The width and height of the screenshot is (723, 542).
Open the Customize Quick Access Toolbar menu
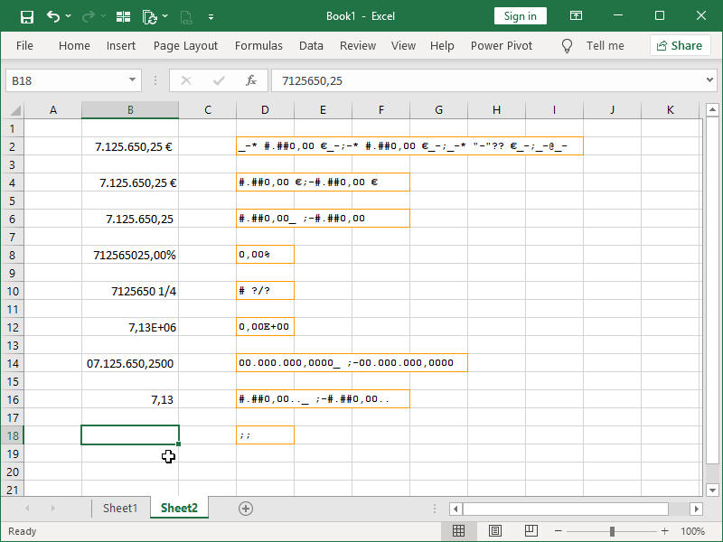(x=211, y=15)
